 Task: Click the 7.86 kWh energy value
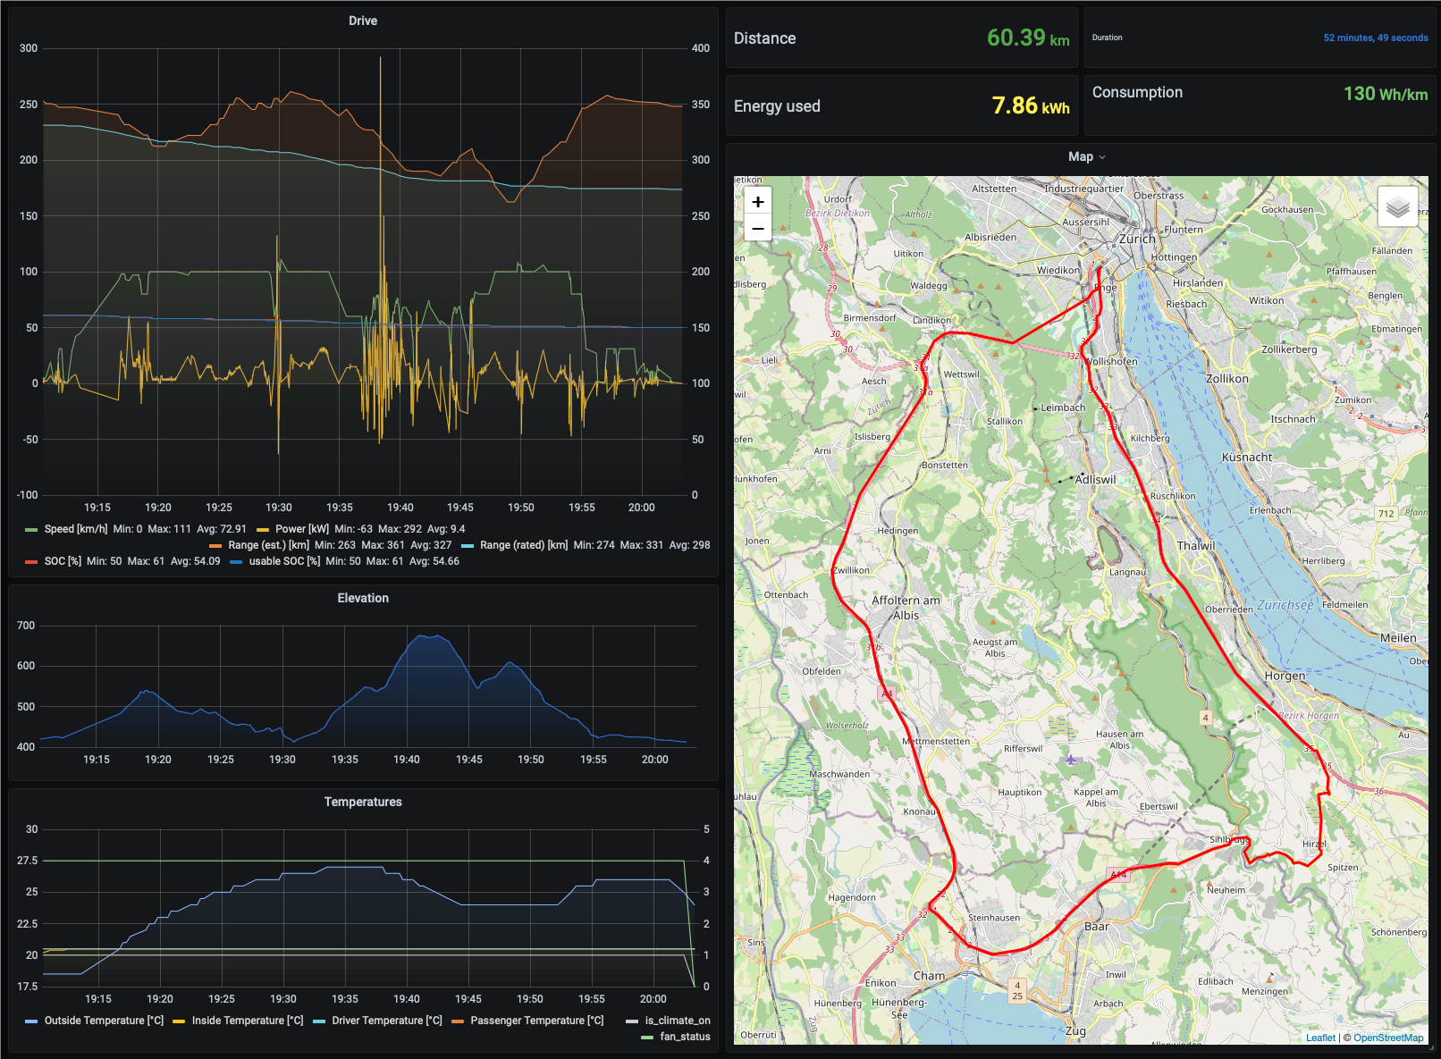1031,105
